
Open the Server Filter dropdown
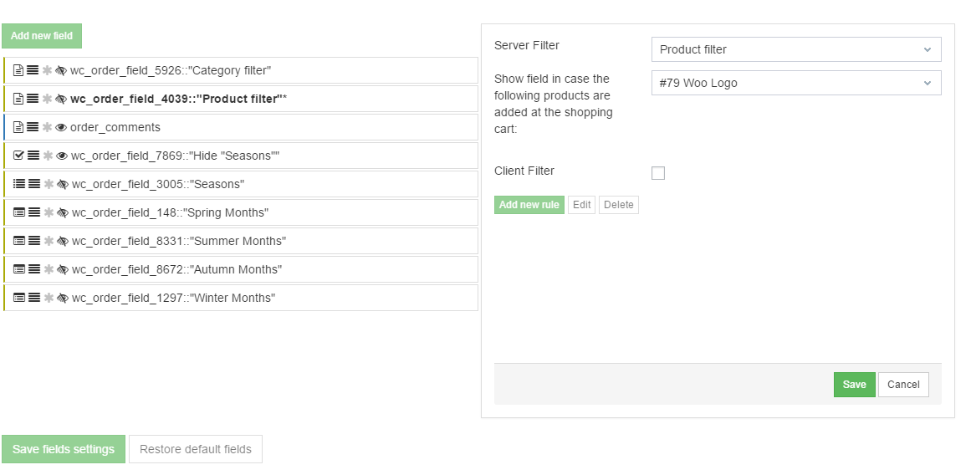point(795,49)
